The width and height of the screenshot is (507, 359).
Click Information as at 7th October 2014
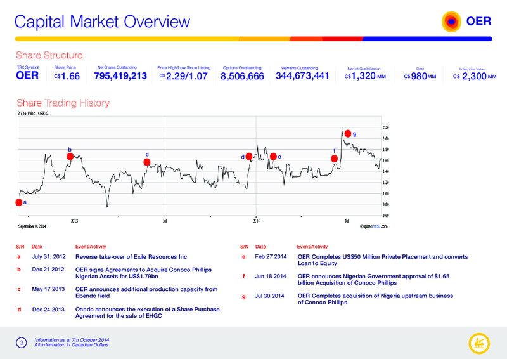point(72,340)
